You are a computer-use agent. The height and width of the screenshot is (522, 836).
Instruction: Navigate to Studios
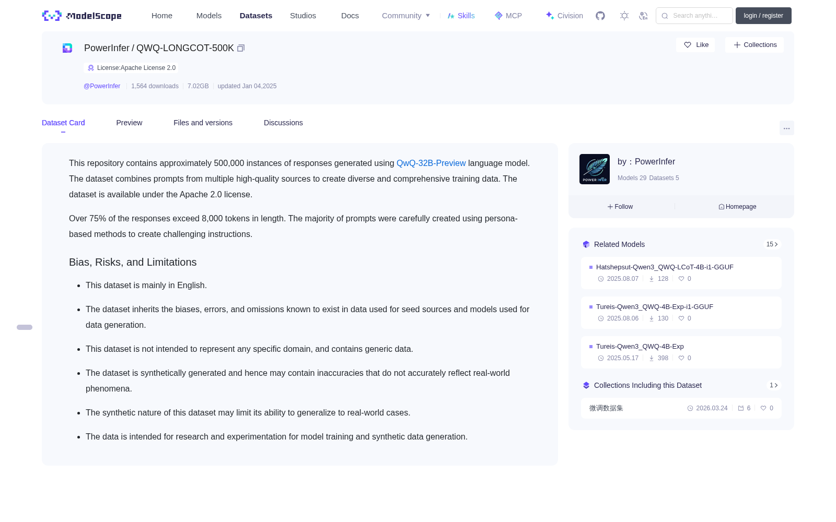[303, 16]
